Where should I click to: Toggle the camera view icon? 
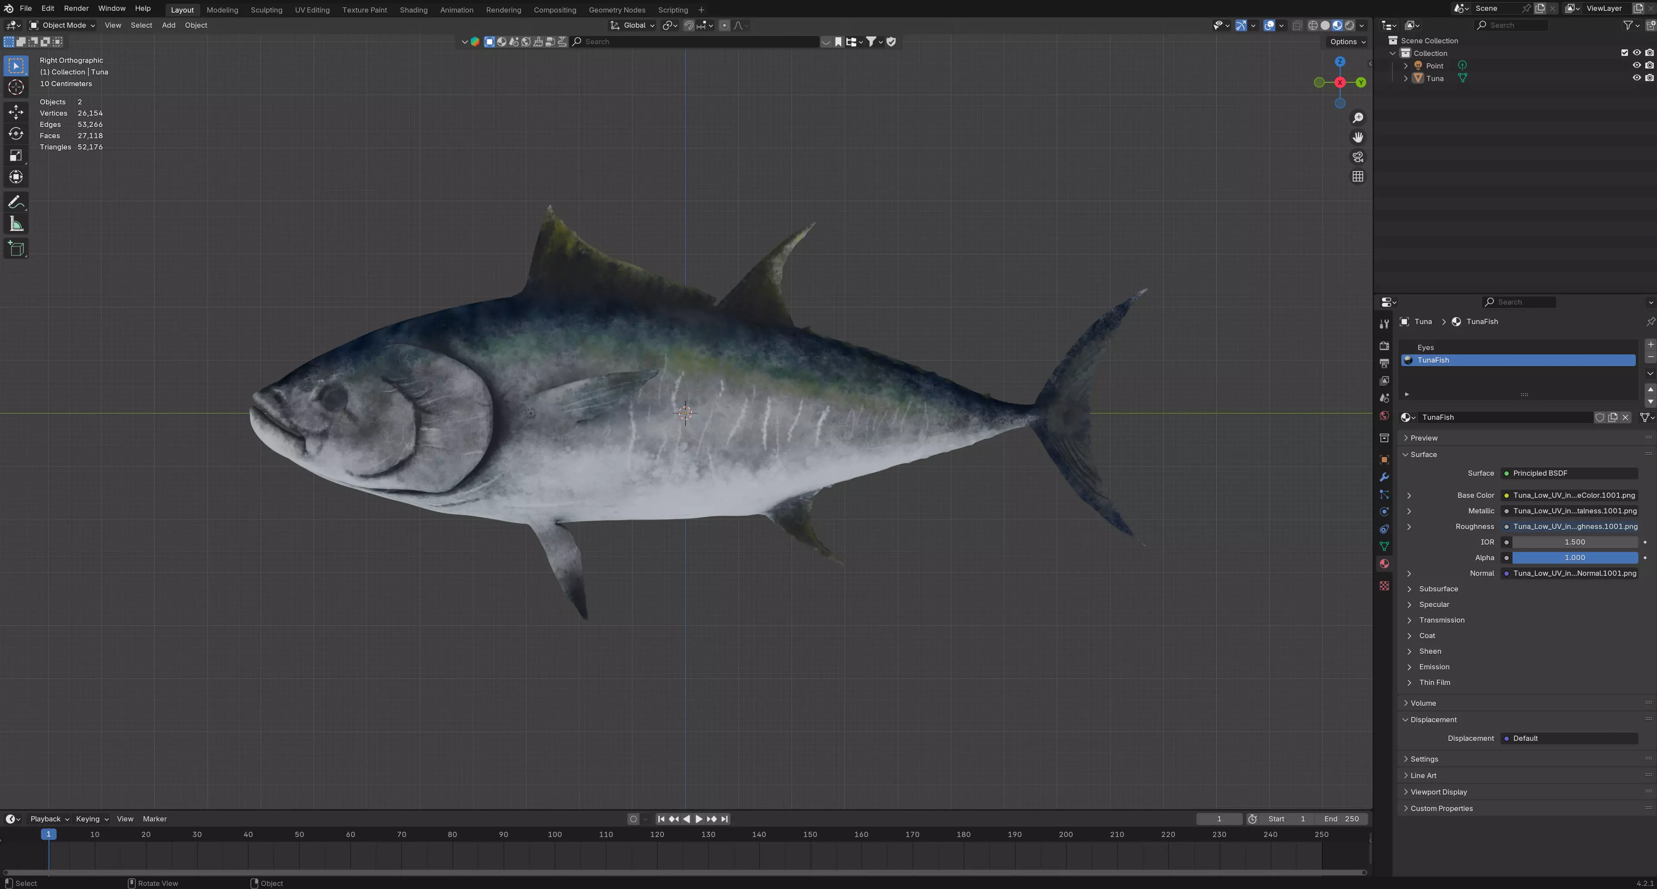coord(1358,157)
